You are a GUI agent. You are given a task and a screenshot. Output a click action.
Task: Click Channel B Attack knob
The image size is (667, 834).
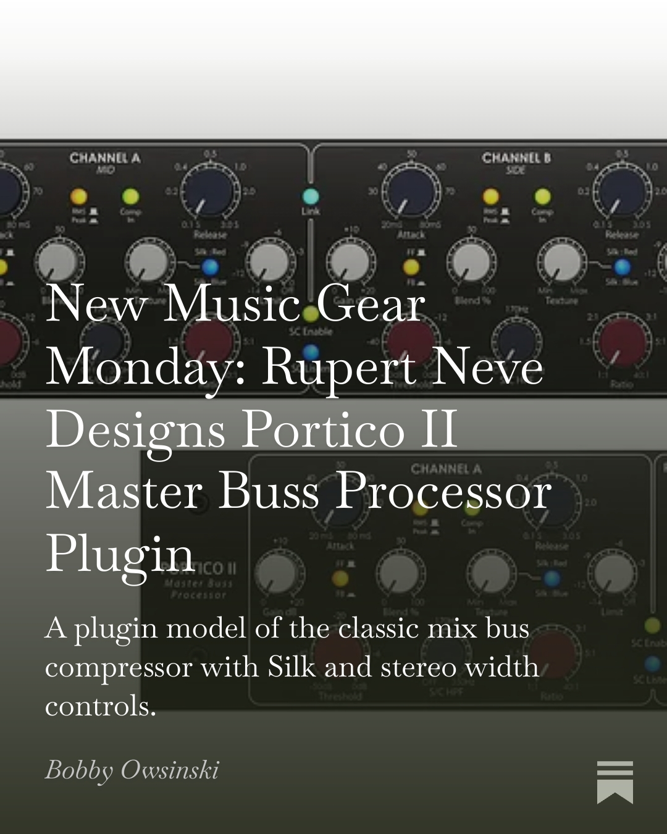pos(411,192)
